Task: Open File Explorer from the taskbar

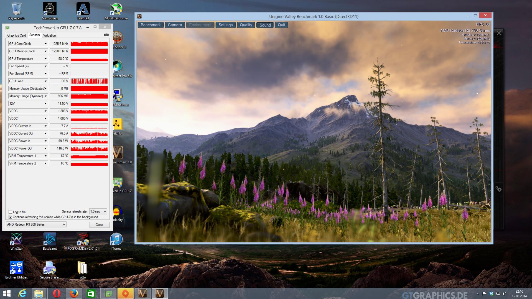Action: (x=39, y=293)
